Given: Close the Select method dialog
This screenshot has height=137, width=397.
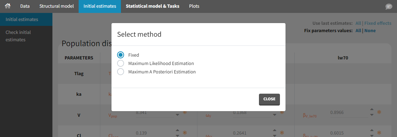Looking at the screenshot, I should pyautogui.click(x=269, y=99).
